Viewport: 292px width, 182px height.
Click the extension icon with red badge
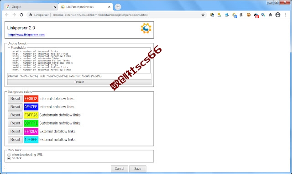(256, 15)
